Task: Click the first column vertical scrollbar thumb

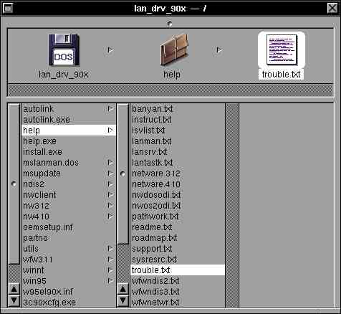Action: pos(14,184)
